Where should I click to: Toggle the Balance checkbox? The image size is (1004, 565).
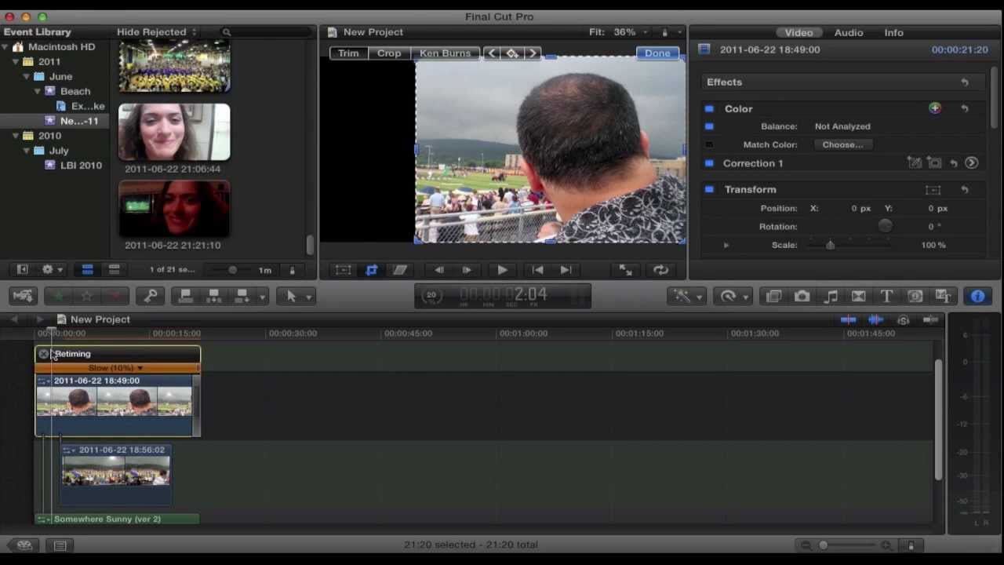(x=709, y=126)
